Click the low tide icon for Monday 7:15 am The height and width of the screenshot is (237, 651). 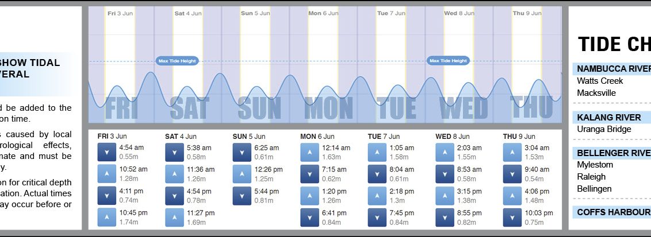click(x=309, y=174)
